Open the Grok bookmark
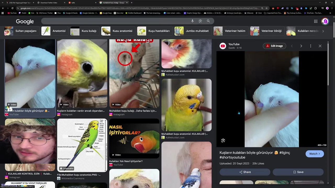The image size is (335, 188). click(x=258, y=13)
